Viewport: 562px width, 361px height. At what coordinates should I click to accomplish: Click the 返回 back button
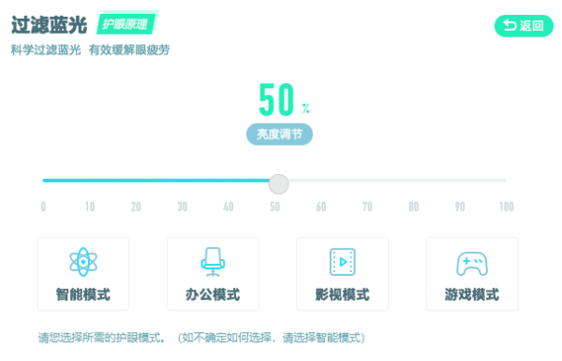(x=524, y=25)
